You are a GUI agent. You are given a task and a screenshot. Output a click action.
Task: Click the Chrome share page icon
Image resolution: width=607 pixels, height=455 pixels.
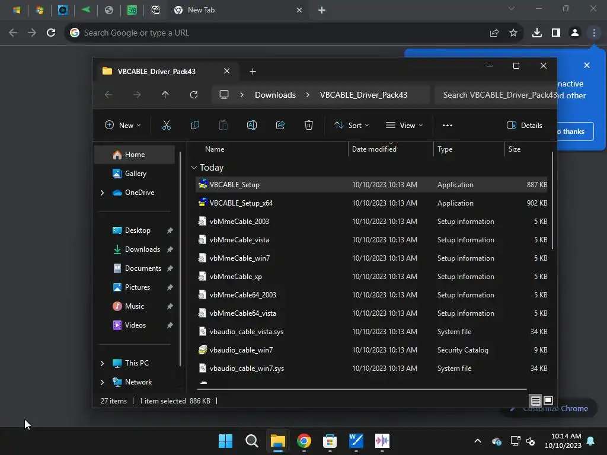click(494, 33)
